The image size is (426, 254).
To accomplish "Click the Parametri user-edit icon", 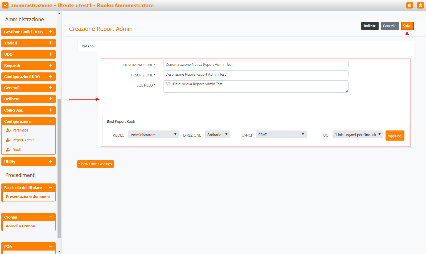I will pyautogui.click(x=8, y=130).
